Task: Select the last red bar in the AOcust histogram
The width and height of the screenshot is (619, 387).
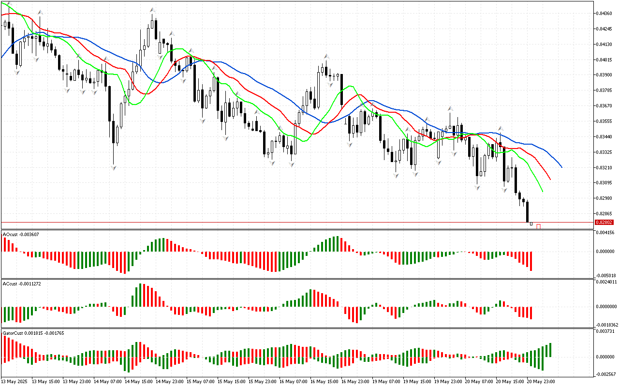Action: pos(531,261)
